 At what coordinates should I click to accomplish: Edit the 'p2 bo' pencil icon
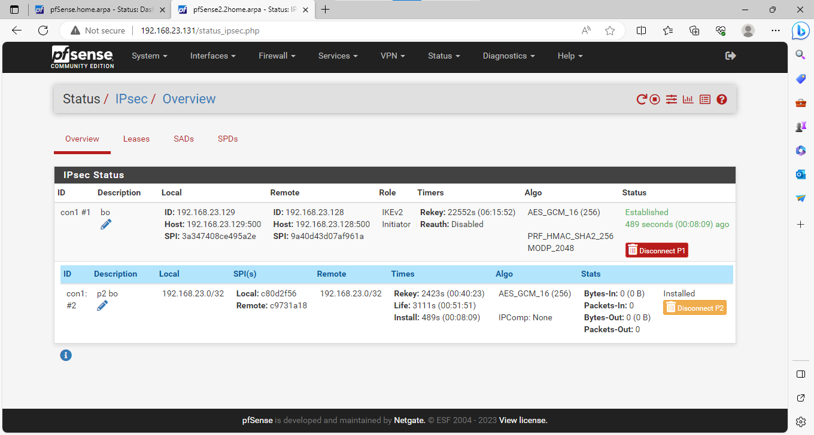(x=102, y=306)
